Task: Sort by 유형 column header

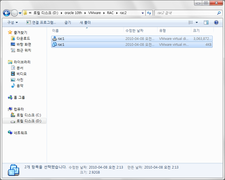Action: tap(174, 30)
